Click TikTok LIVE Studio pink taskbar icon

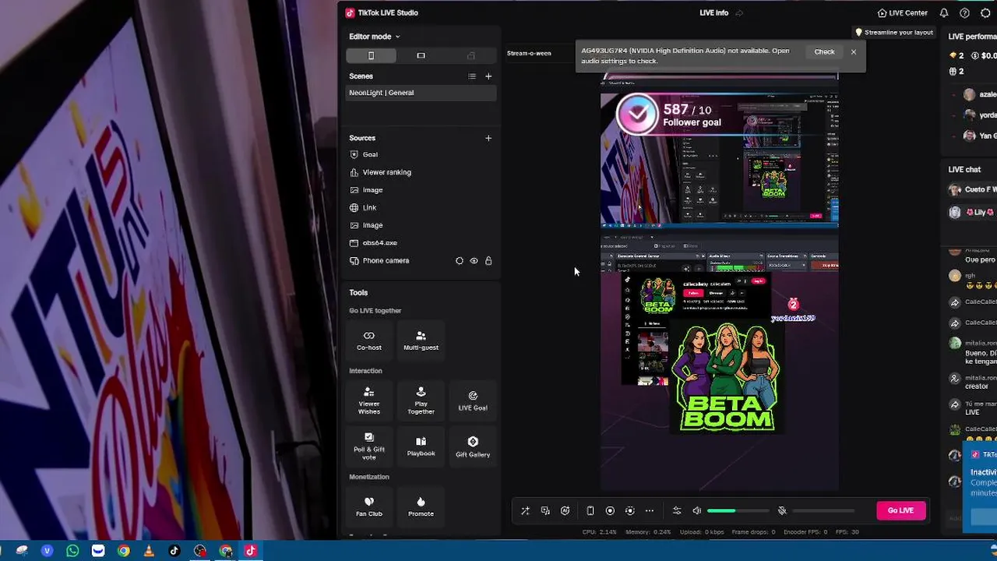coord(251,551)
